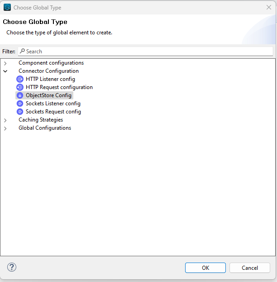
Task: Expand the Global Configurations node
Action: point(5,128)
